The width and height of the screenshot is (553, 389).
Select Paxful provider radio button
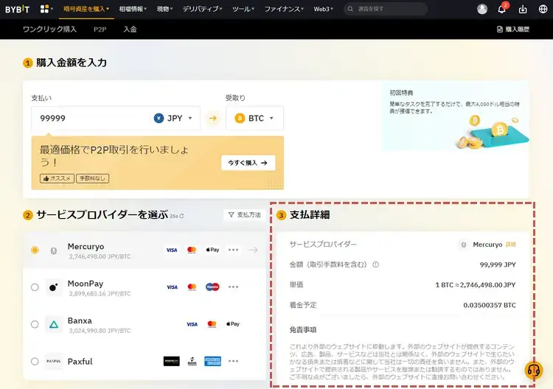click(35, 362)
